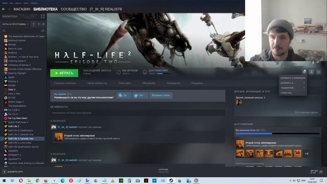This screenshot has height=184, width=327.
Task: Select The Awesome Adventures of Captain game
Action: [24, 36]
